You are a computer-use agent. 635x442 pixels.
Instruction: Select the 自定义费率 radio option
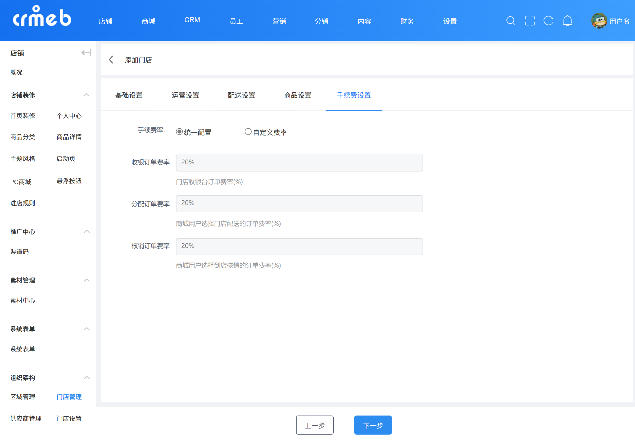pos(248,132)
